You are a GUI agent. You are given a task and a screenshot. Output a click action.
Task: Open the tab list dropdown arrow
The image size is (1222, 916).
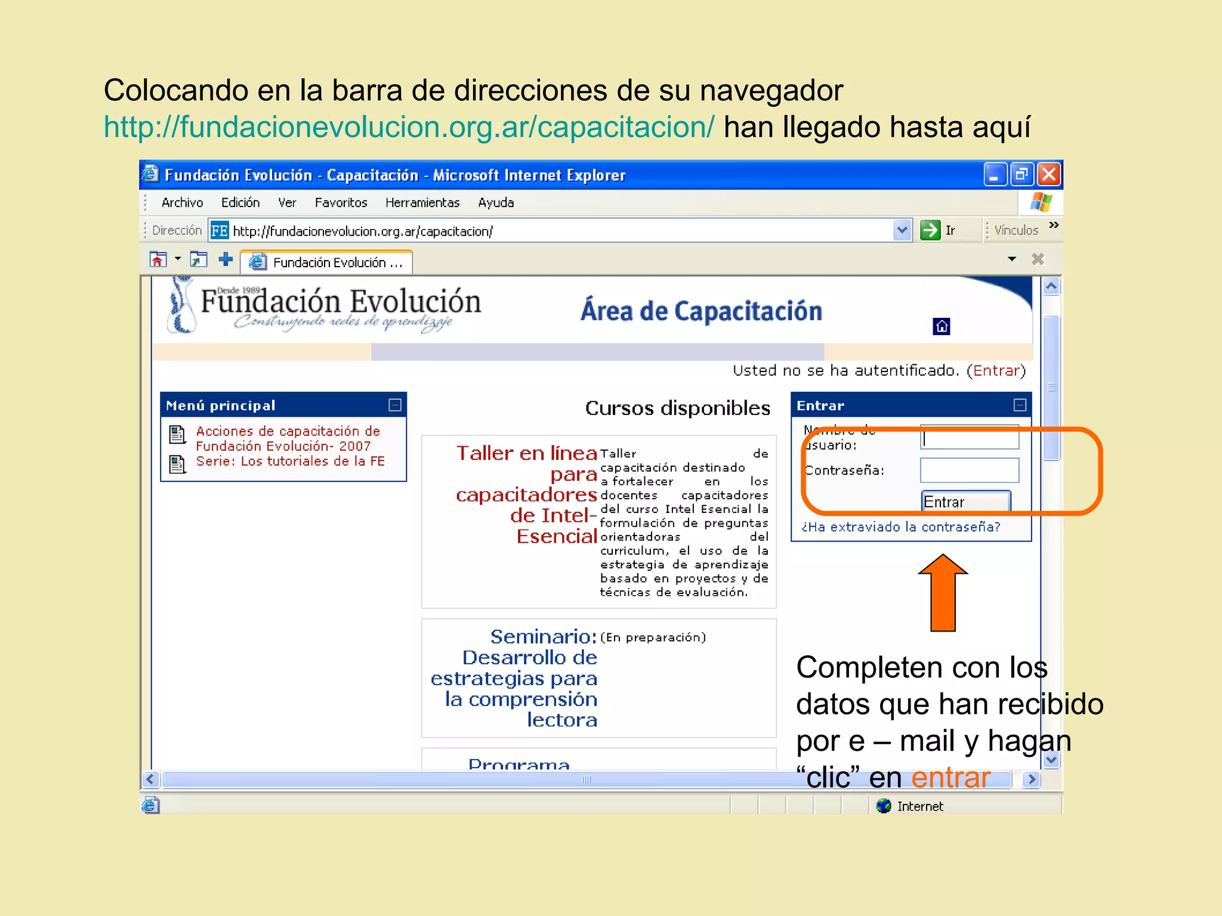click(x=1011, y=259)
